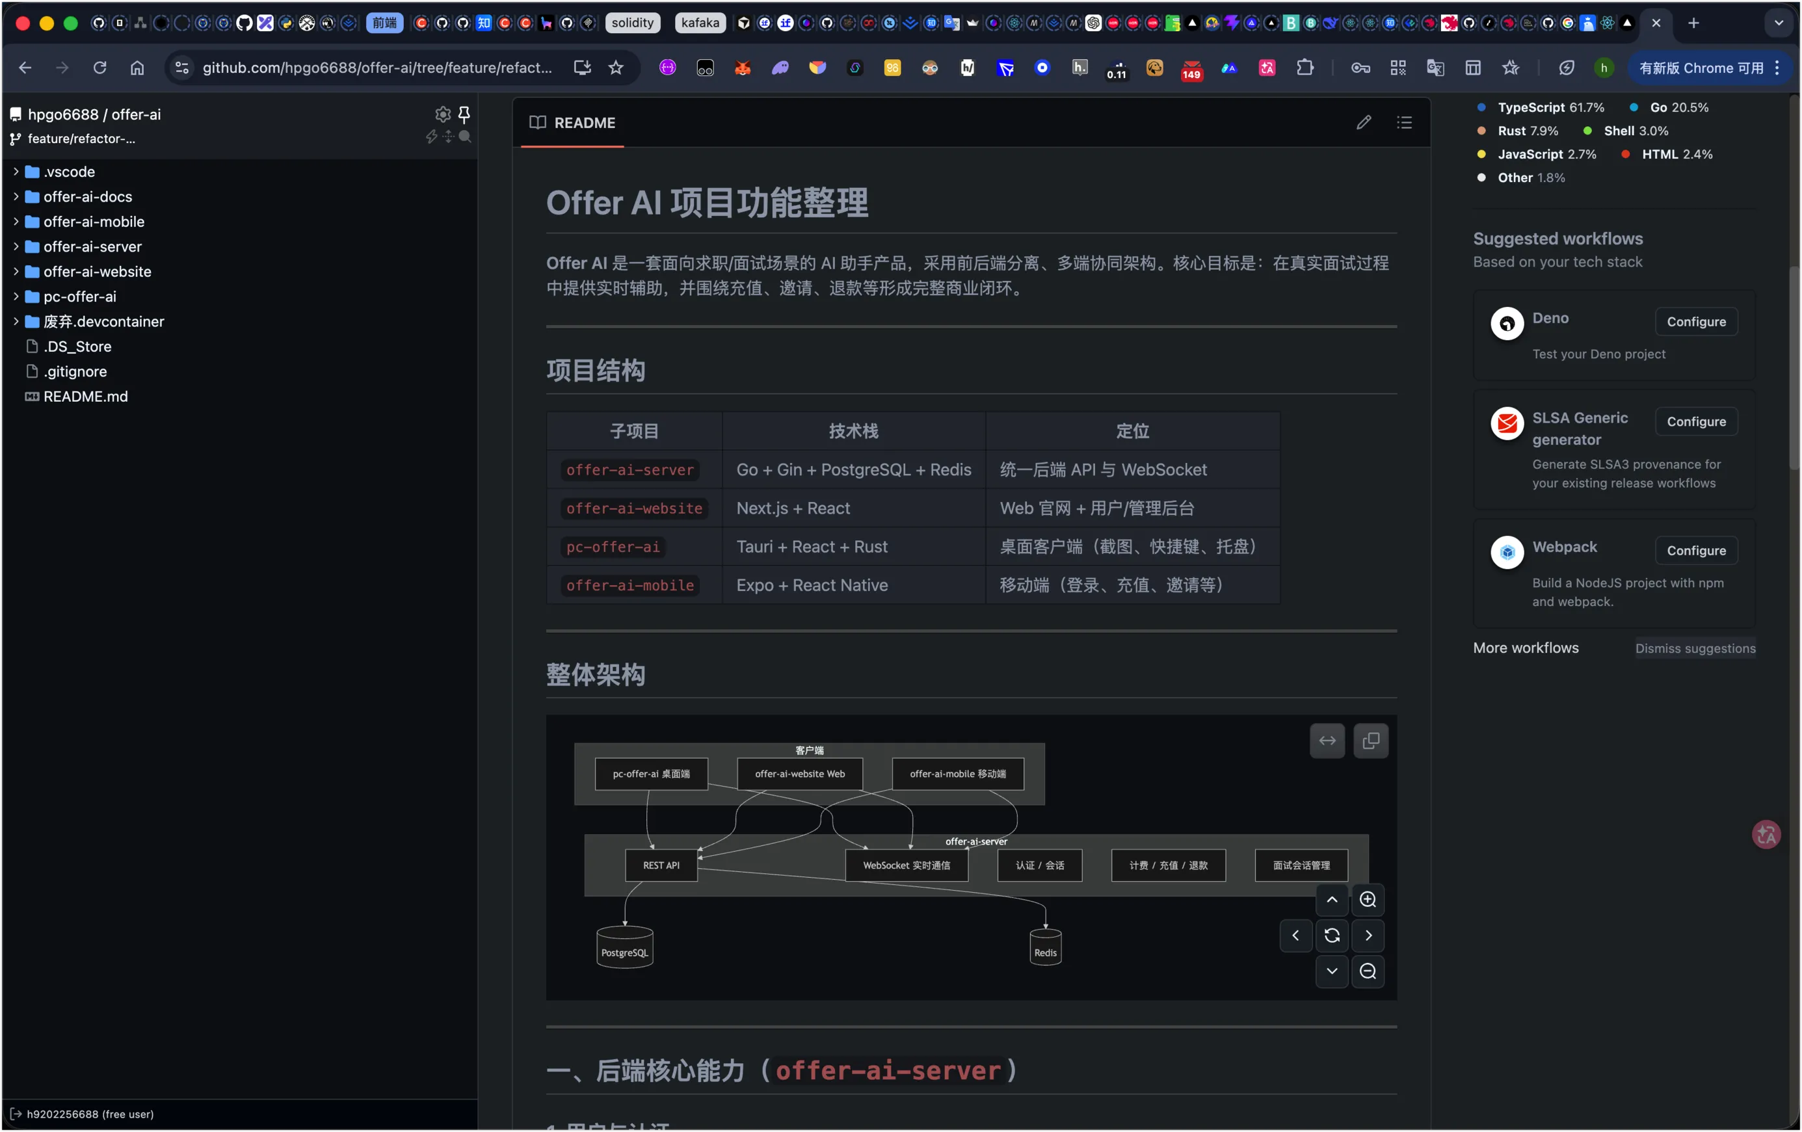This screenshot has width=1802, height=1132.
Task: Open README.md in the file tree
Action: [85, 396]
